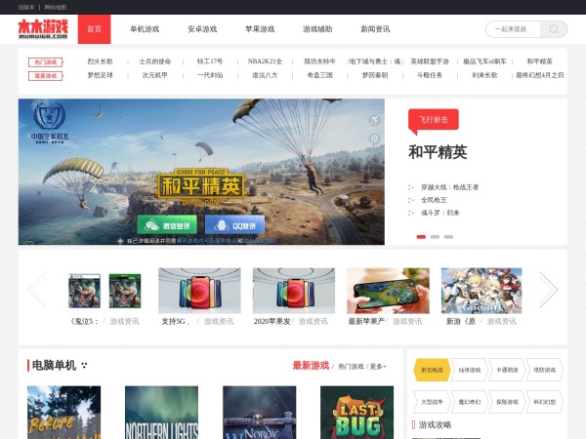Click 游戏资讯 label beside 《鬼泣5：
This screenshot has height=439, width=586.
[x=124, y=321]
